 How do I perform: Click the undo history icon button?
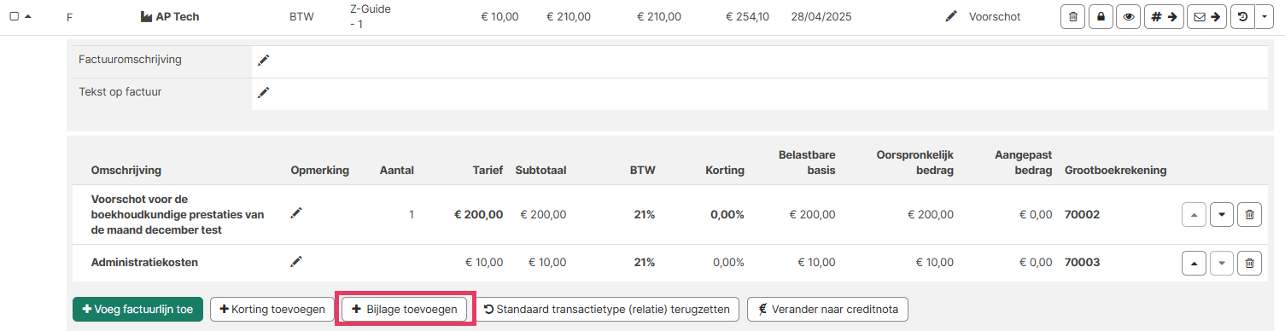pos(1241,16)
